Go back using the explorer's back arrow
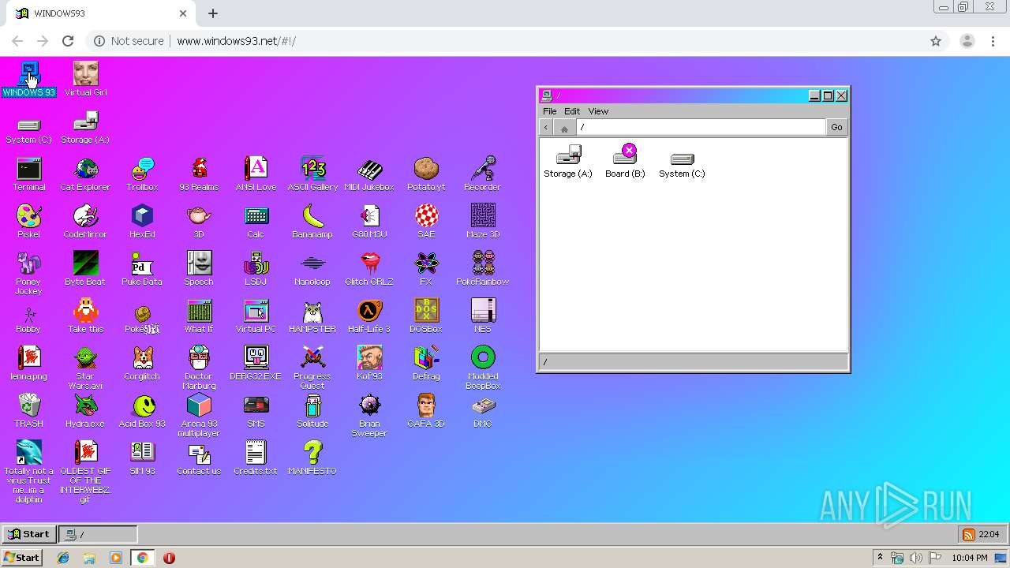Viewport: 1010px width, 568px height. click(x=546, y=127)
